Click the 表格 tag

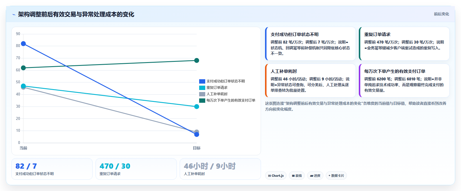[297, 176]
